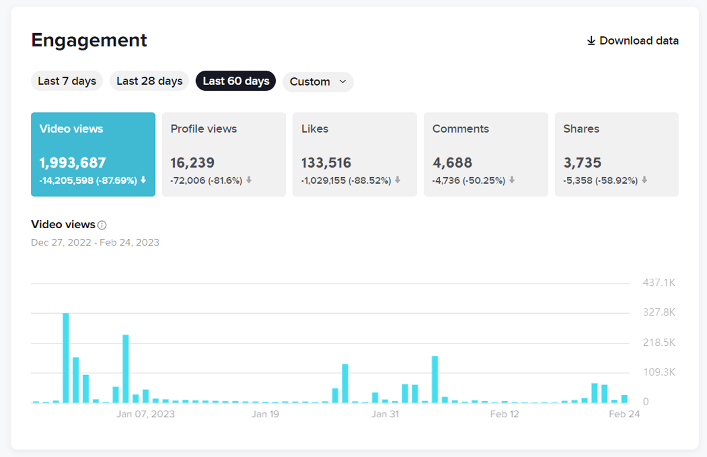Switch to the Profile views metric
The height and width of the screenshot is (457, 707).
(224, 155)
